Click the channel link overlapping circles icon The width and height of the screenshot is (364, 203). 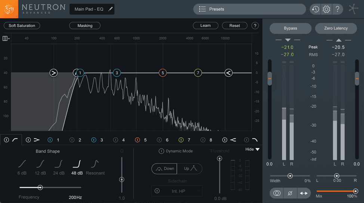click(277, 193)
